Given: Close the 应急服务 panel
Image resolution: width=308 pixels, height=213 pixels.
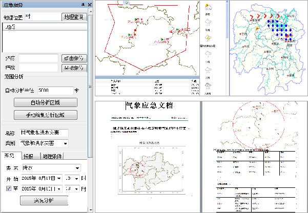Looking at the screenshot, I should tap(89, 4).
